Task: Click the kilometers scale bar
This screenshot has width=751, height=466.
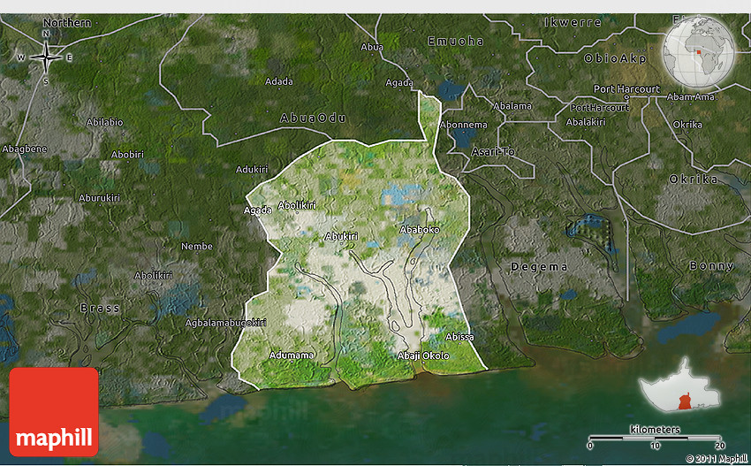Action: (655, 437)
